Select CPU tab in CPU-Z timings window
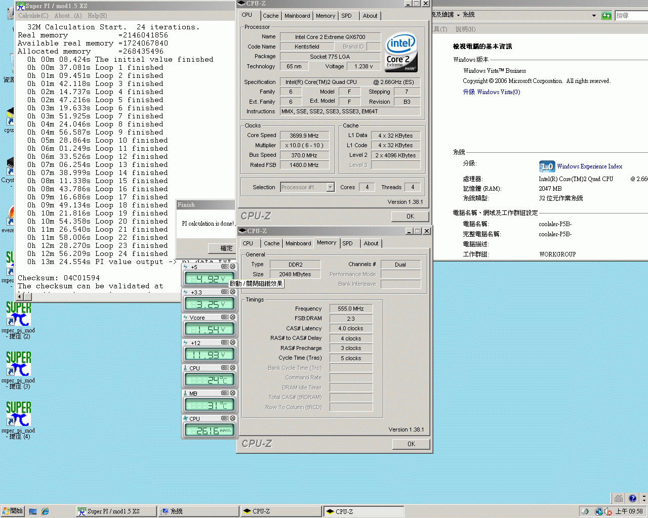This screenshot has height=518, width=648. coord(248,243)
